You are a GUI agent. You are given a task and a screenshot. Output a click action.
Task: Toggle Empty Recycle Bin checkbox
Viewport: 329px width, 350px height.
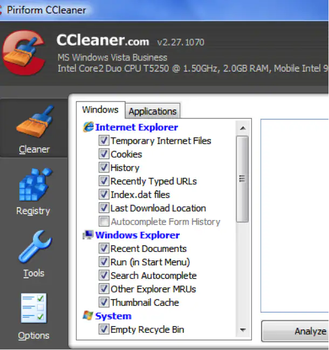[104, 330]
